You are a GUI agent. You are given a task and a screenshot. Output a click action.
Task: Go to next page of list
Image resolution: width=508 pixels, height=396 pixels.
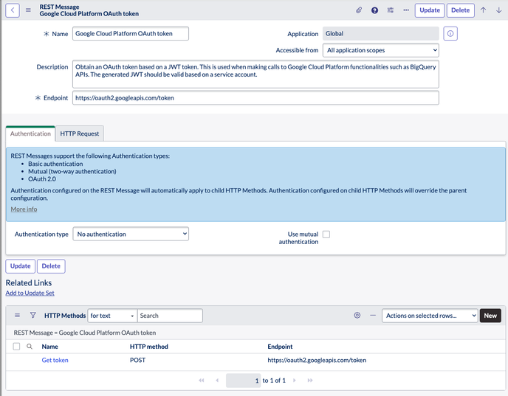pyautogui.click(x=294, y=381)
